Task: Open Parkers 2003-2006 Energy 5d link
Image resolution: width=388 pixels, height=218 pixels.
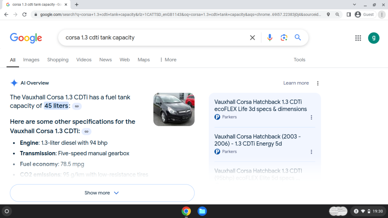Action: coord(257,140)
